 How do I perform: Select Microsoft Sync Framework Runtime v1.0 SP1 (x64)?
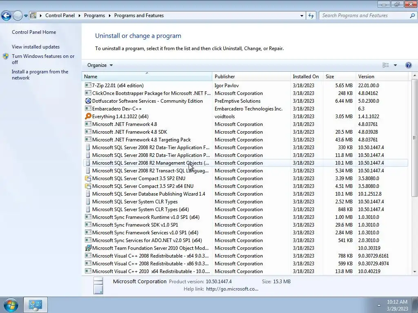(x=245, y=217)
